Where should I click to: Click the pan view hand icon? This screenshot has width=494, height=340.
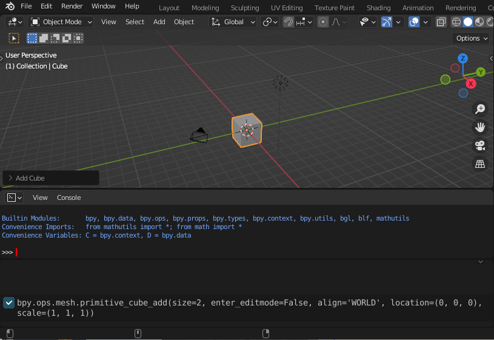[x=480, y=127]
